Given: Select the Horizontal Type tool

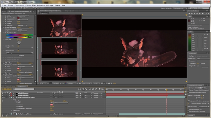Looking at the screenshot, I should pos(27,8).
